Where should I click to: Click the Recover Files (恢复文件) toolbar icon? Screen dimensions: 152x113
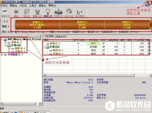click(x=58, y=12)
